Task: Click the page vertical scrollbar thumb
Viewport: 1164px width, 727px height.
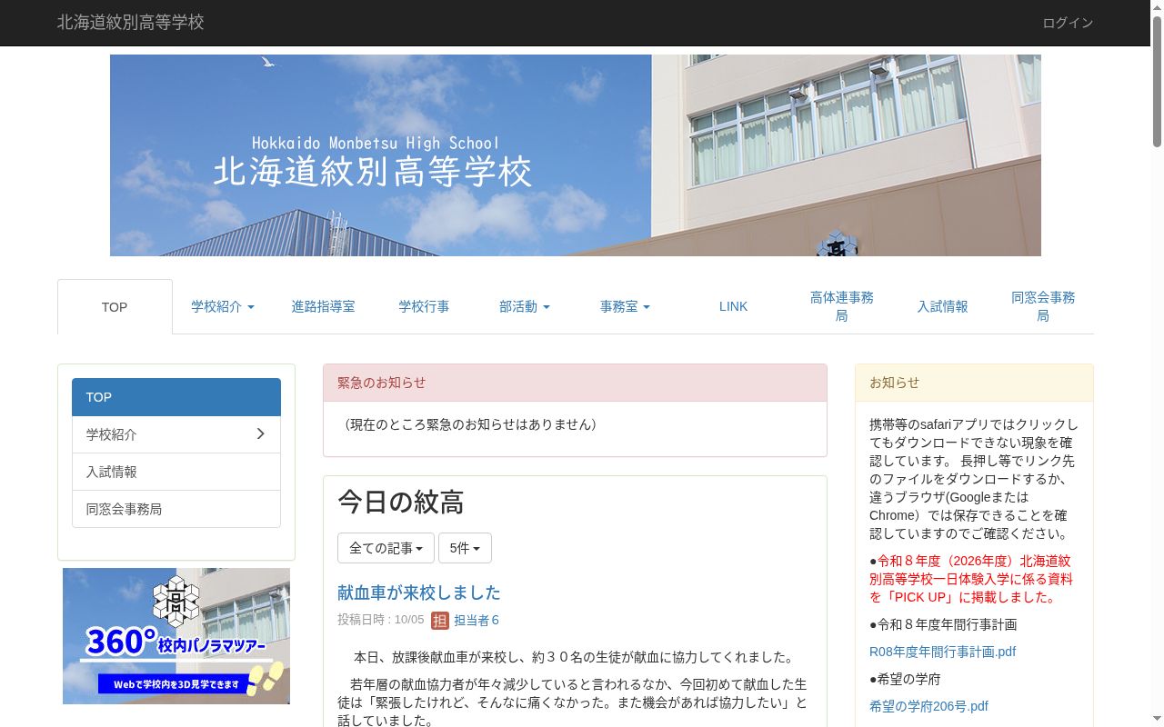Action: click(1157, 80)
